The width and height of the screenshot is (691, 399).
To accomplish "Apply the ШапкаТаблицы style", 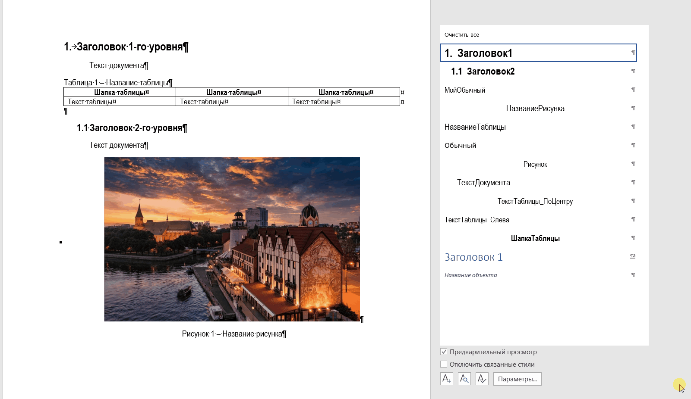I will pos(538,238).
